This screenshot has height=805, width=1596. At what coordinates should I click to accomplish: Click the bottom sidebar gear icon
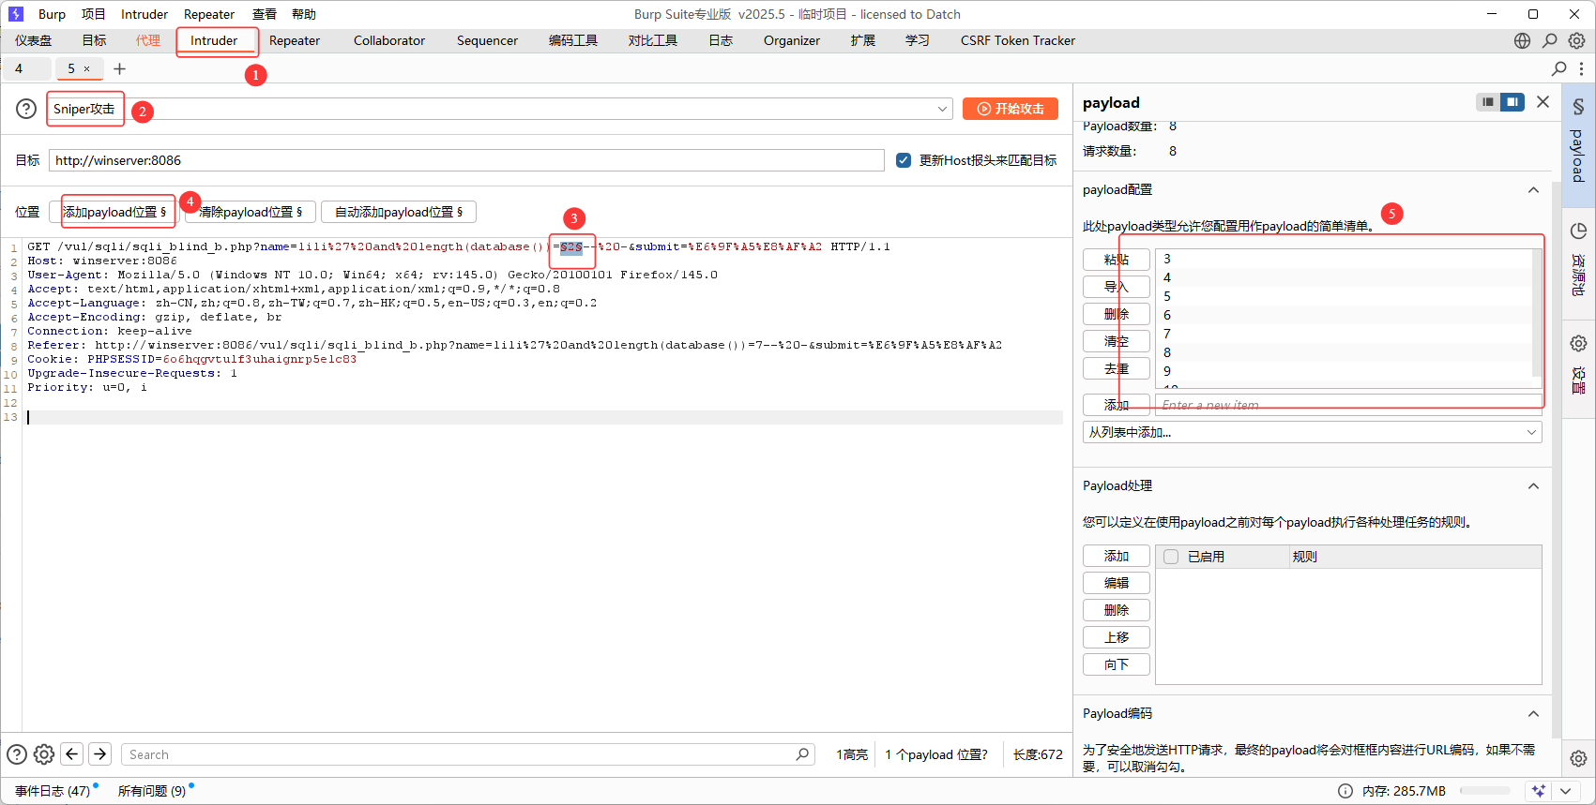click(1578, 758)
